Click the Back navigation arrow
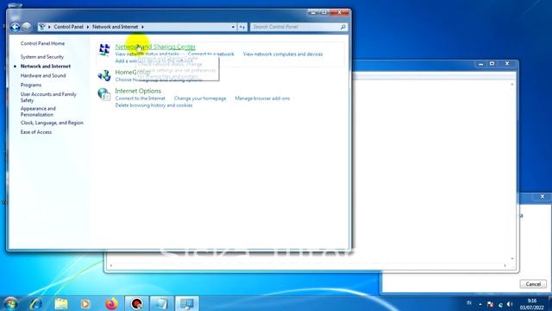552x311 pixels. pyautogui.click(x=16, y=27)
